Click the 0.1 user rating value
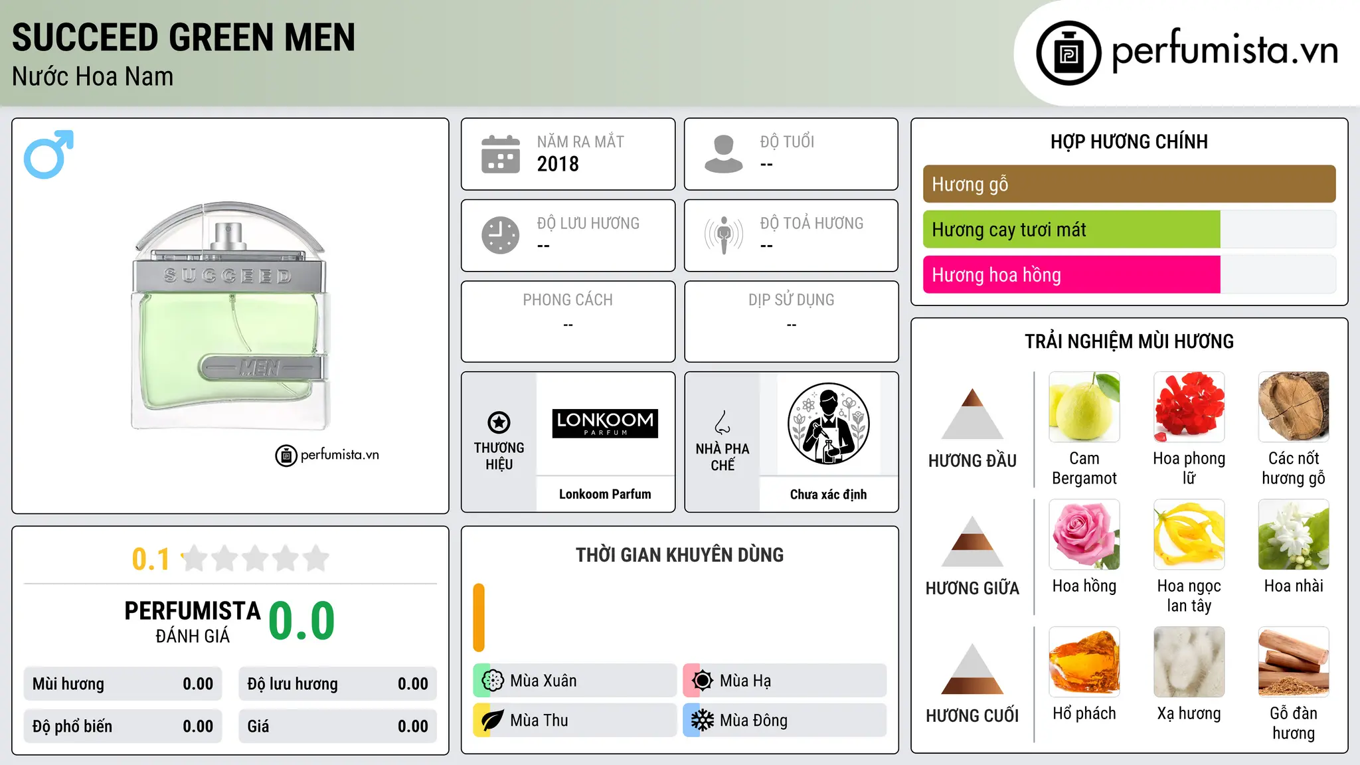The image size is (1360, 765). (151, 559)
